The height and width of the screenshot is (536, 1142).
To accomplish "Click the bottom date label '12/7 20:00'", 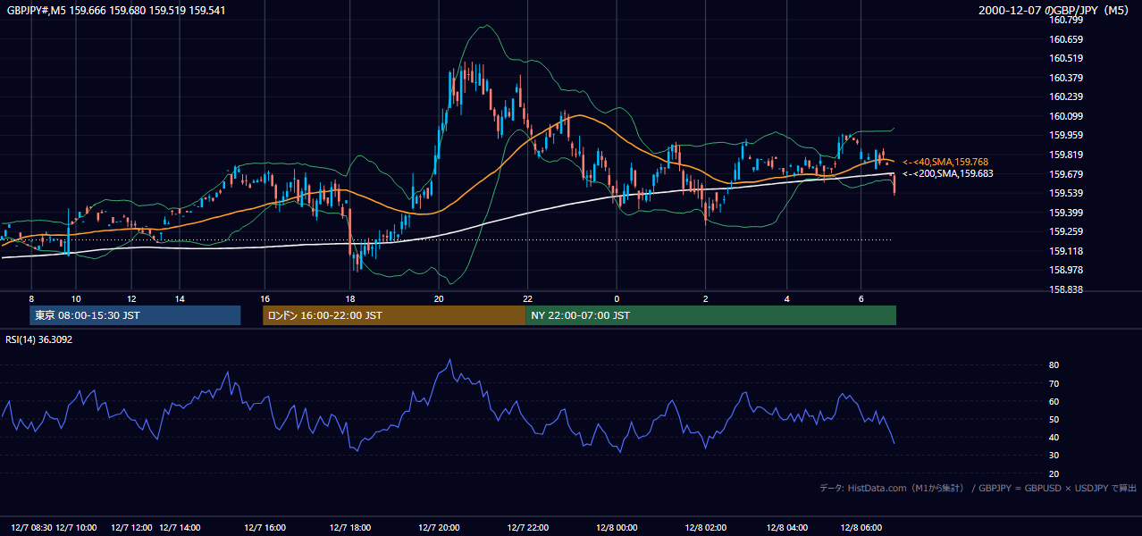I will coord(439,527).
